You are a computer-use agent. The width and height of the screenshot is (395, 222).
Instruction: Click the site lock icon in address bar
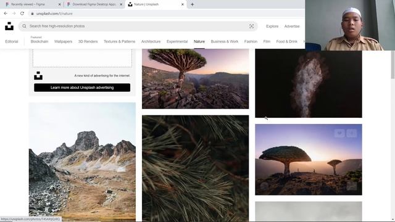(32, 14)
